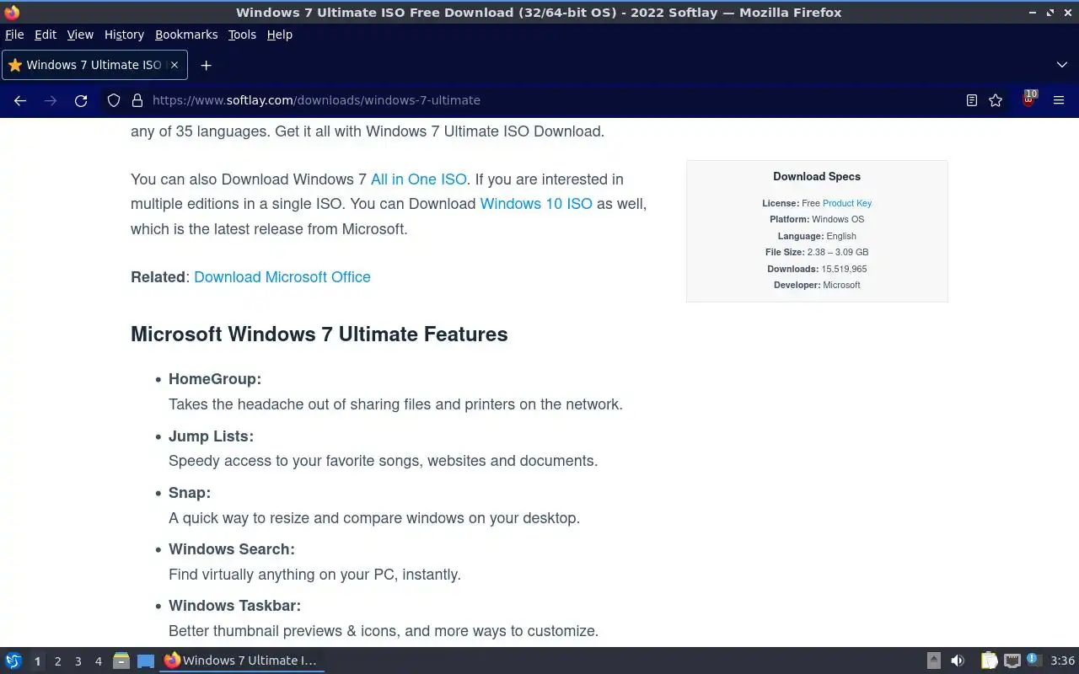This screenshot has height=674, width=1079.
Task: Open the View menu
Action: [x=80, y=35]
